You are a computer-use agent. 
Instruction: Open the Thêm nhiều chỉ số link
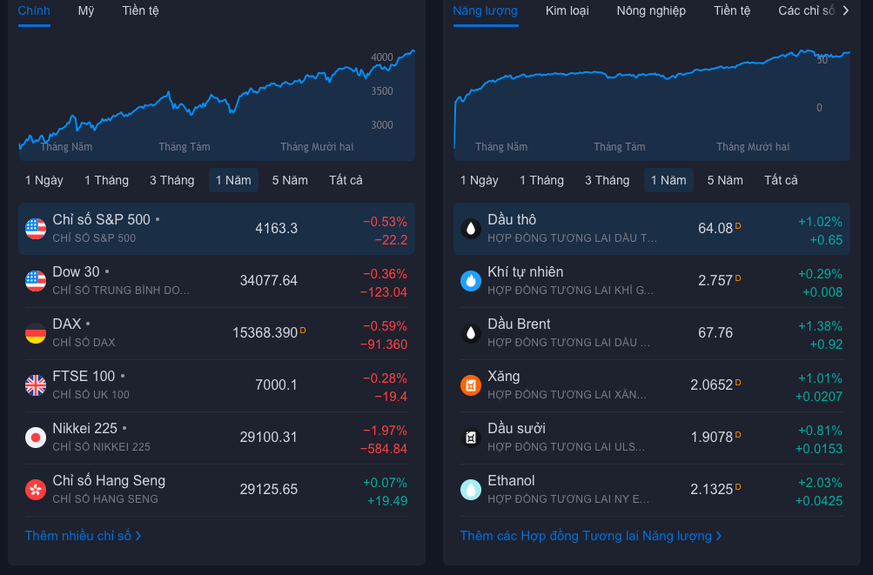[83, 536]
